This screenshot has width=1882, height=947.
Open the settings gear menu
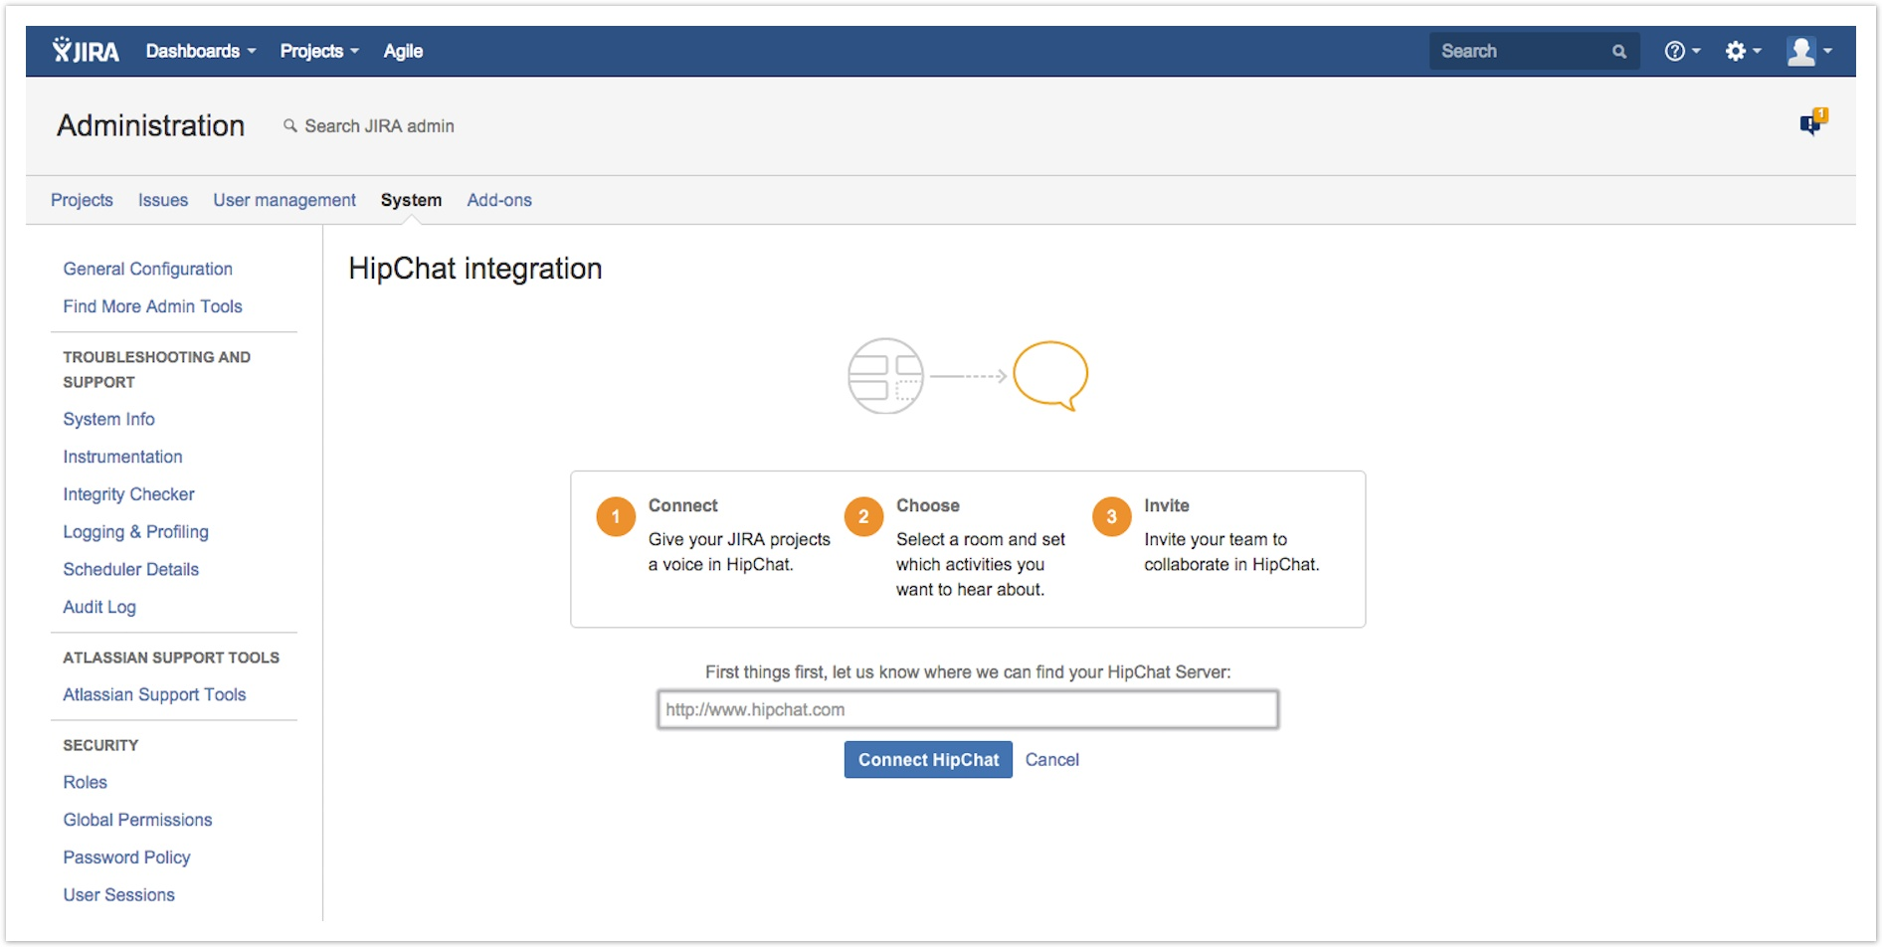coord(1743,51)
